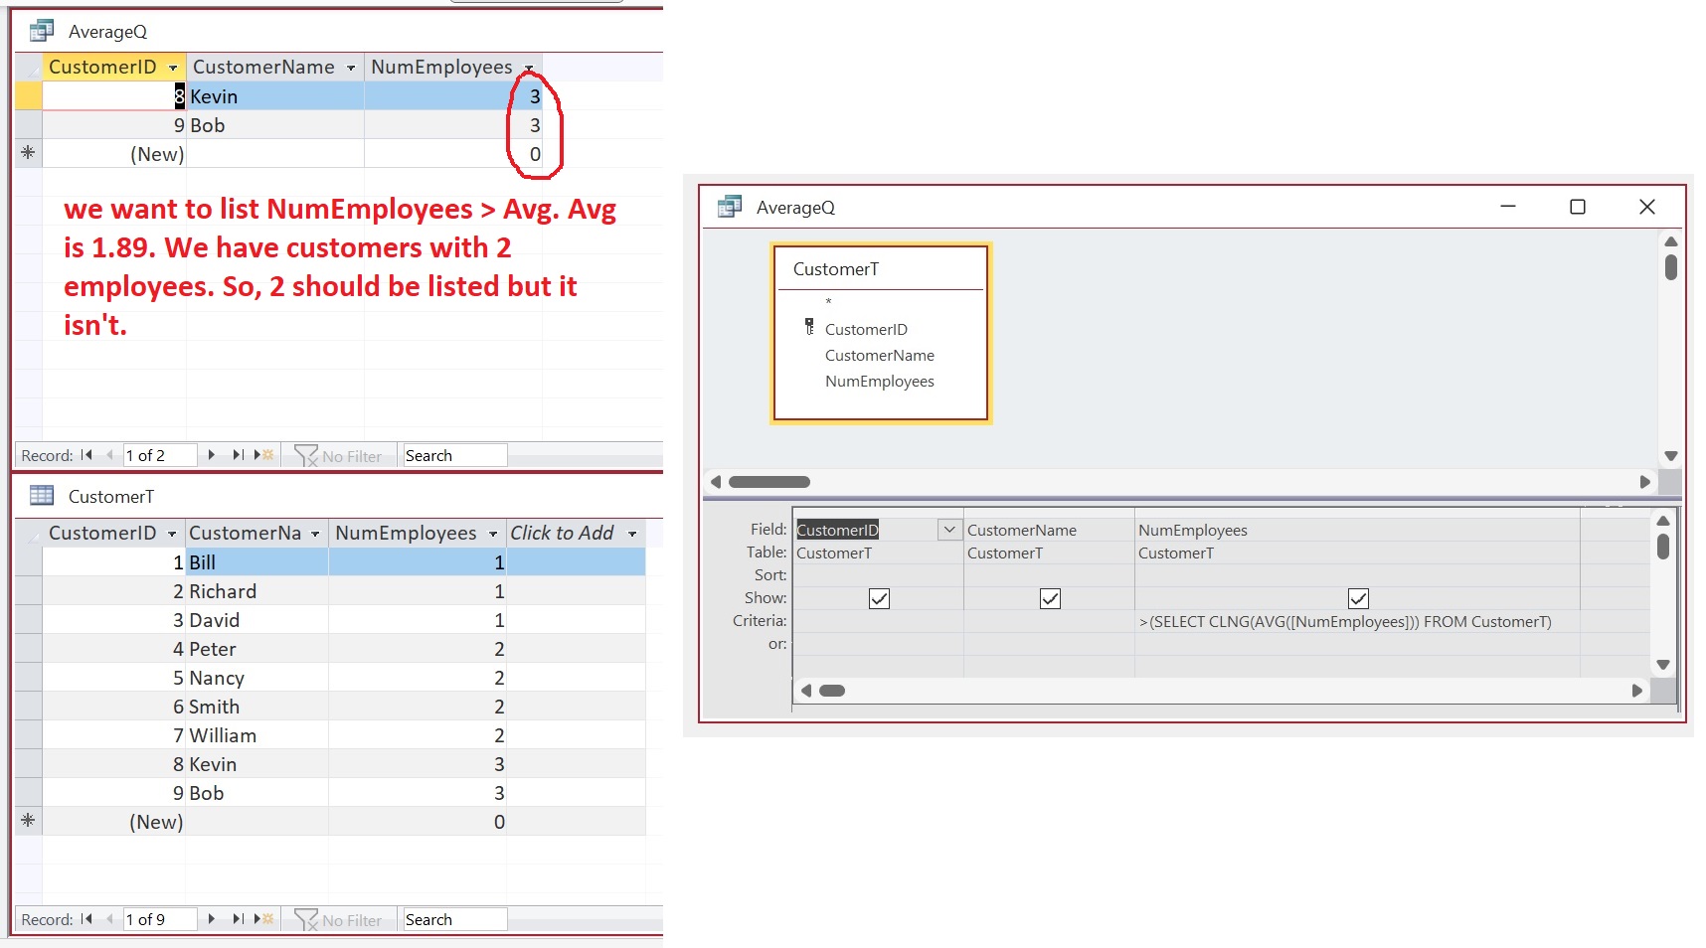Viewport: 1706px width, 948px height.
Task: Click the last record icon in CustomerT navigator
Action: [238, 919]
